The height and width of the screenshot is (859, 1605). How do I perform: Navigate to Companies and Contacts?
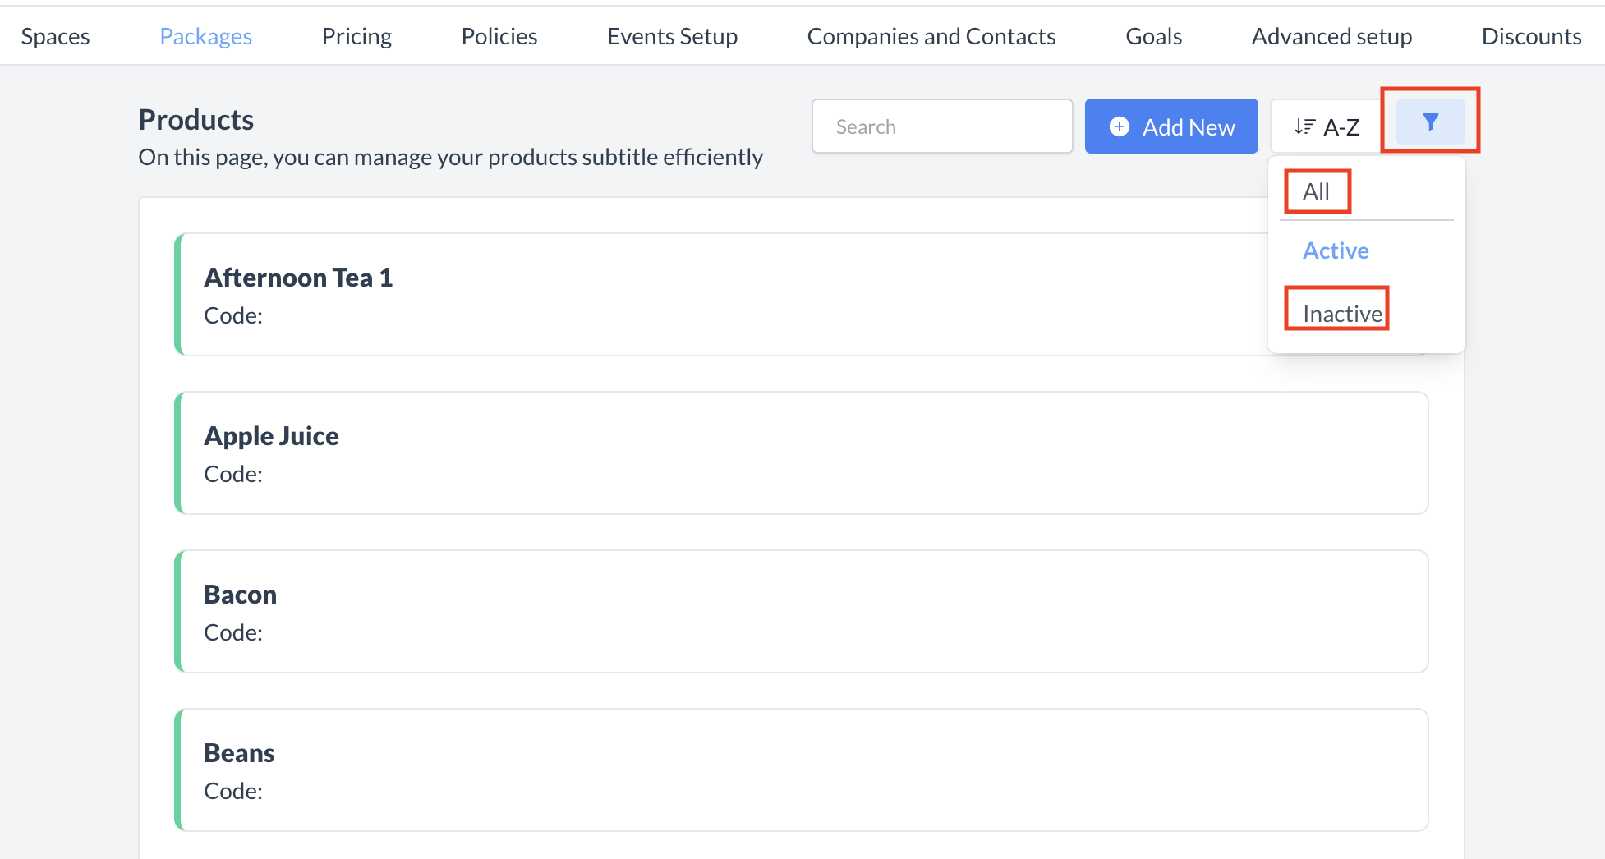[x=931, y=35]
